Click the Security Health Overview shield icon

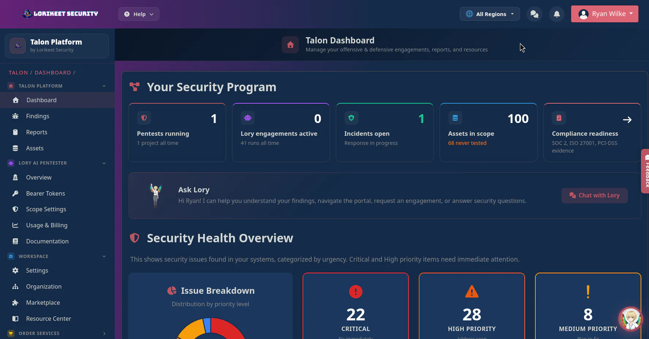[x=134, y=238]
